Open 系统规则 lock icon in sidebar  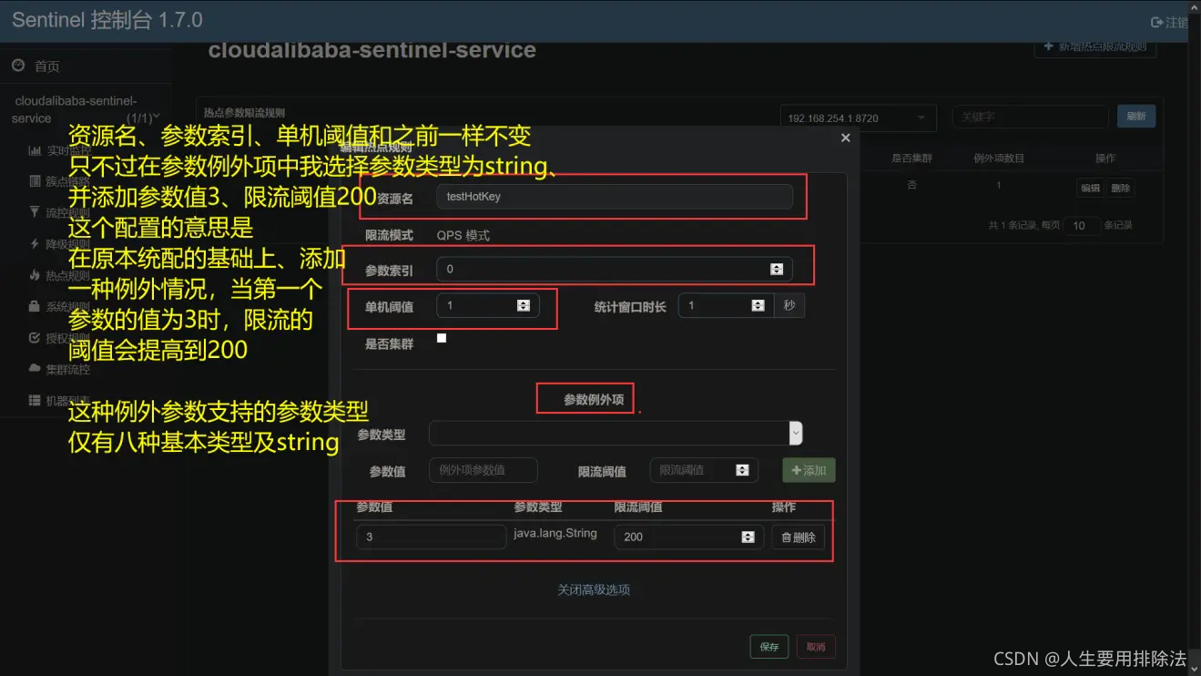coord(35,306)
